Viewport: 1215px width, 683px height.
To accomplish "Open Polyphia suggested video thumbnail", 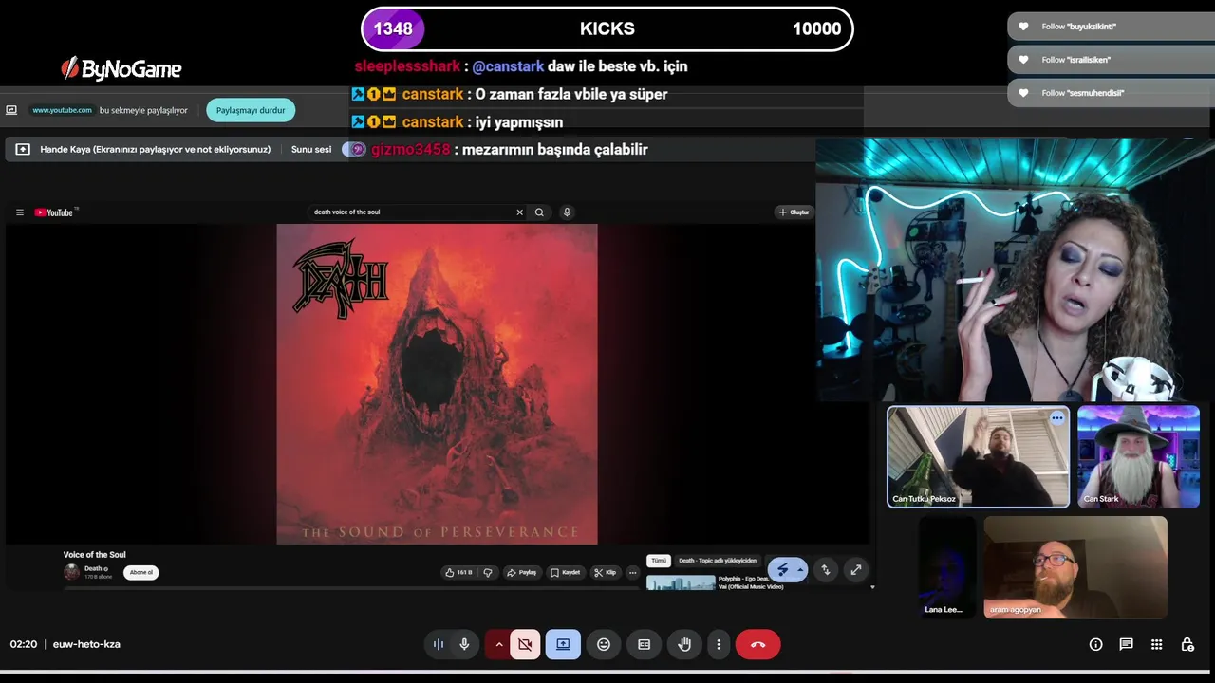I will point(681,582).
